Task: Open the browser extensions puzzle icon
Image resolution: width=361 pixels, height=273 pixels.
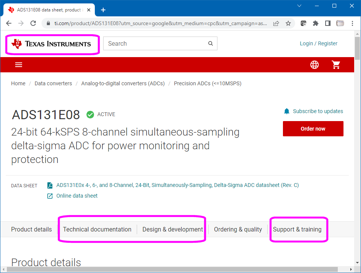Action: 316,23
